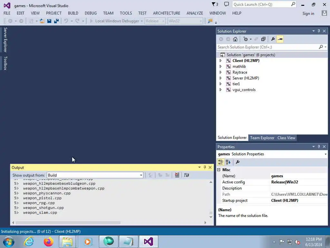Screen dimensions: 330x248
Task: Open the Windows Start menu orb
Action: coord(9,242)
